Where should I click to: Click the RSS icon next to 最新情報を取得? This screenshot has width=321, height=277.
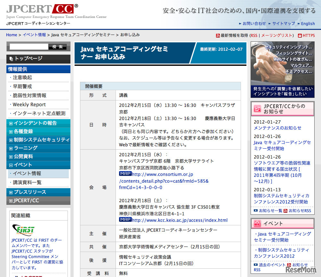pos(218,35)
